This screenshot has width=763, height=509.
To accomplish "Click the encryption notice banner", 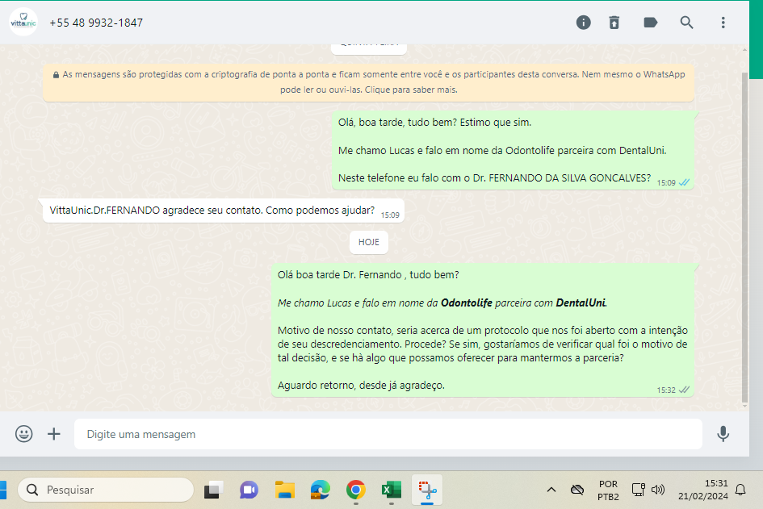I will 368,82.
